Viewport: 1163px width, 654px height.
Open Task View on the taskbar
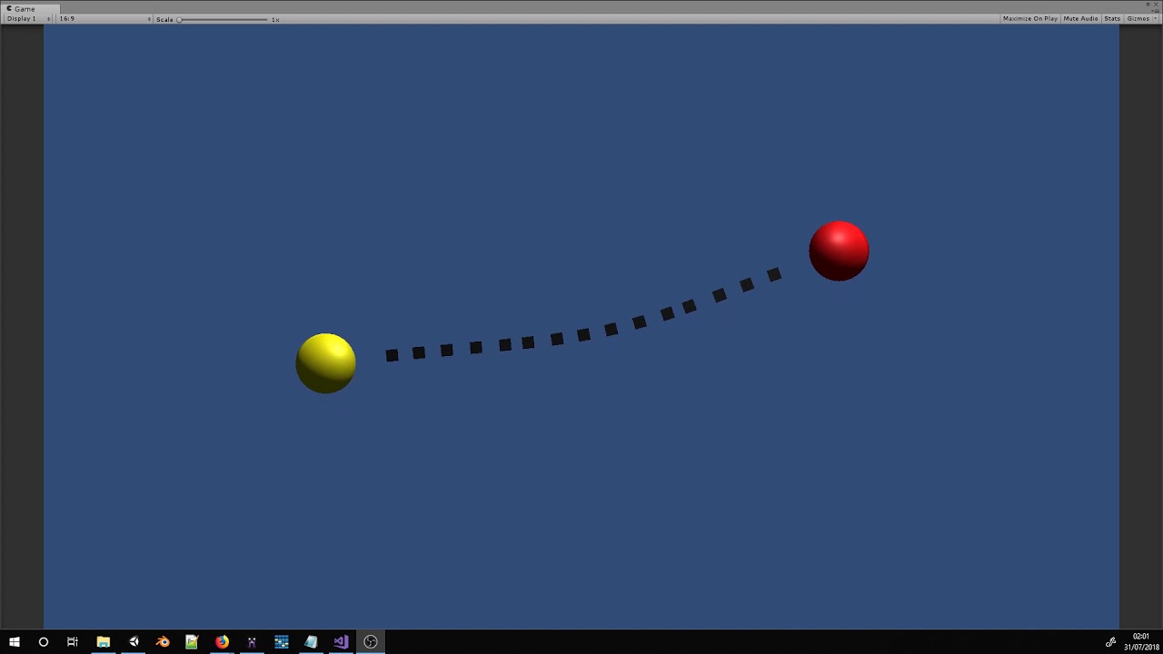click(x=73, y=642)
